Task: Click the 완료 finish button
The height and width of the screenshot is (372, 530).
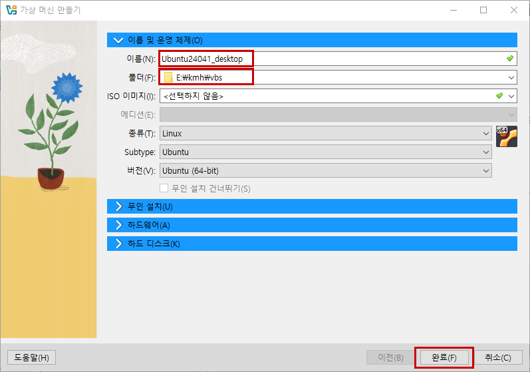Action: click(x=444, y=357)
